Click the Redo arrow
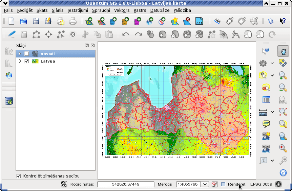Screen dimensions: 292x191 coord(138,34)
